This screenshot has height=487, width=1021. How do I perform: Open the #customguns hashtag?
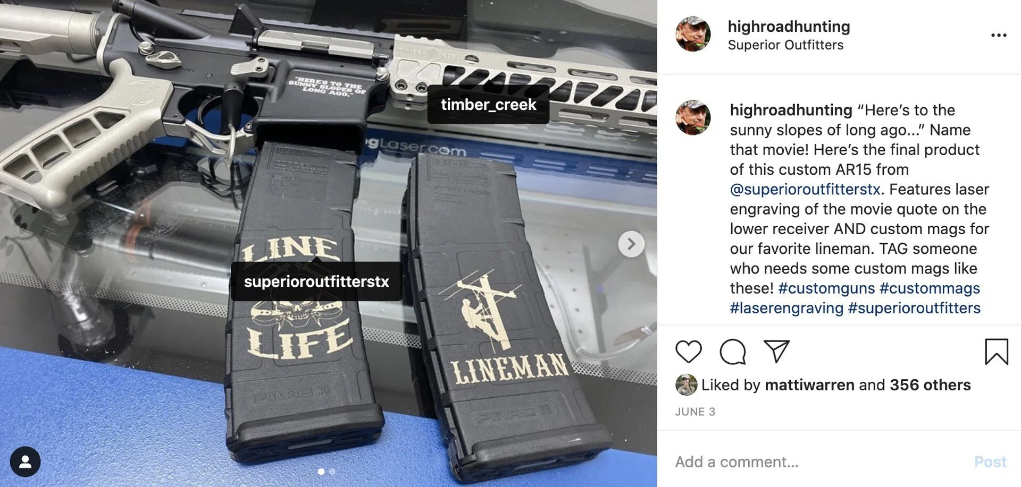point(826,288)
